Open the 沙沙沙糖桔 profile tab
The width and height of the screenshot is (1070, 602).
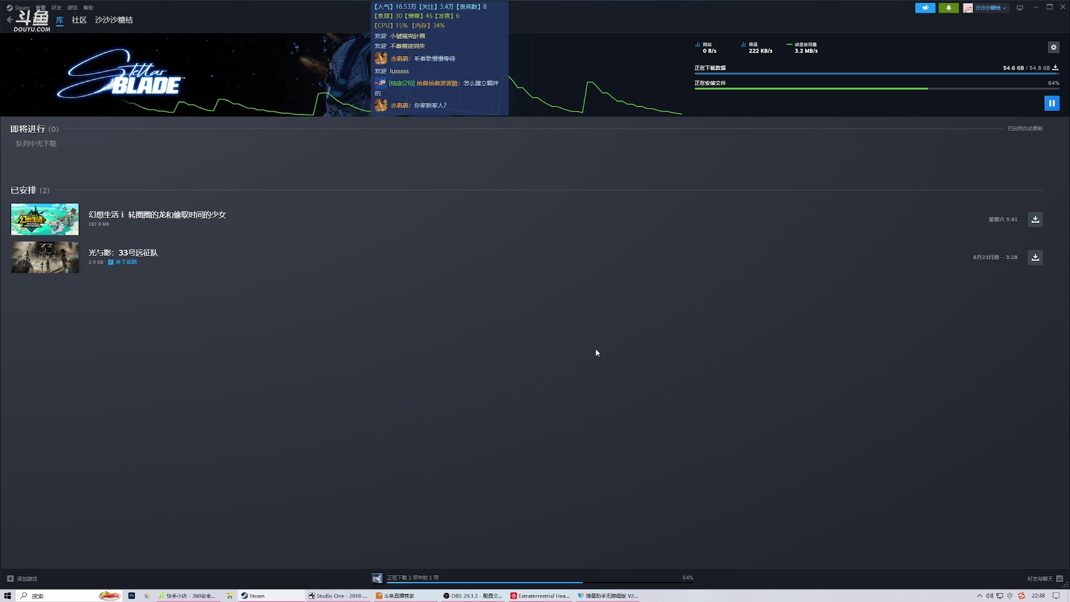pyautogui.click(x=114, y=20)
